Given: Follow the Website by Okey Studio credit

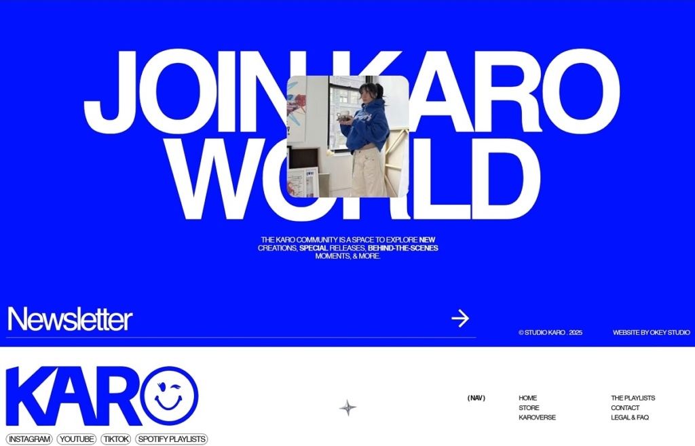Looking at the screenshot, I should [651, 333].
